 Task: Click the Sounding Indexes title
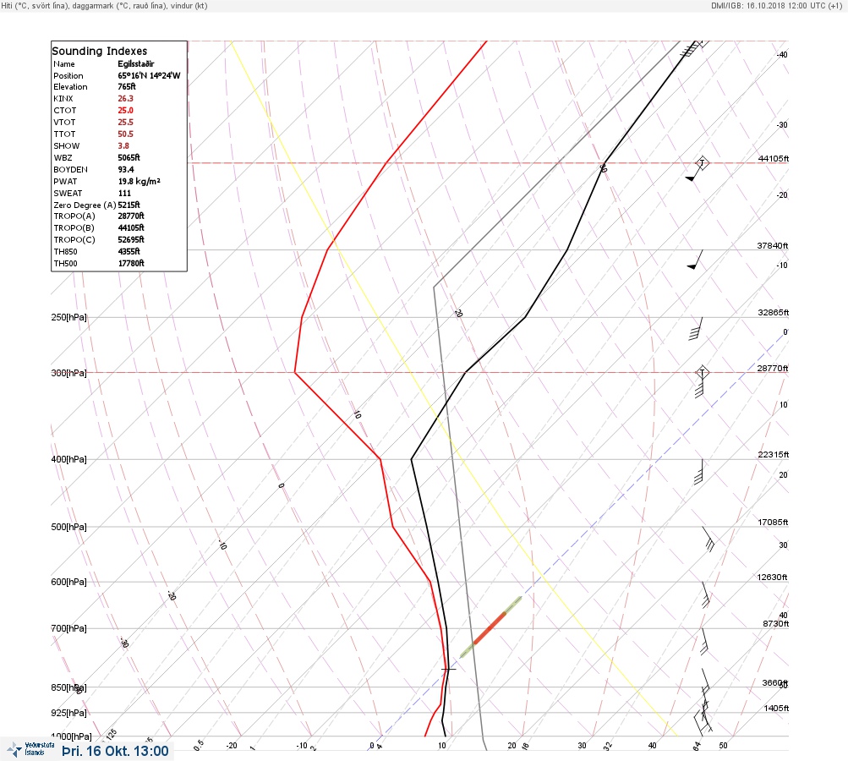[x=100, y=51]
